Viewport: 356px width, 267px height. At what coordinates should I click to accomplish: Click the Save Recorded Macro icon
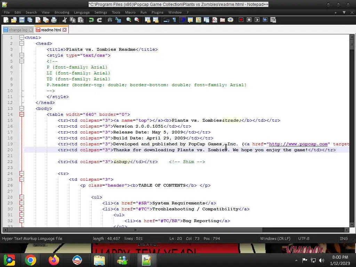tap(273, 20)
